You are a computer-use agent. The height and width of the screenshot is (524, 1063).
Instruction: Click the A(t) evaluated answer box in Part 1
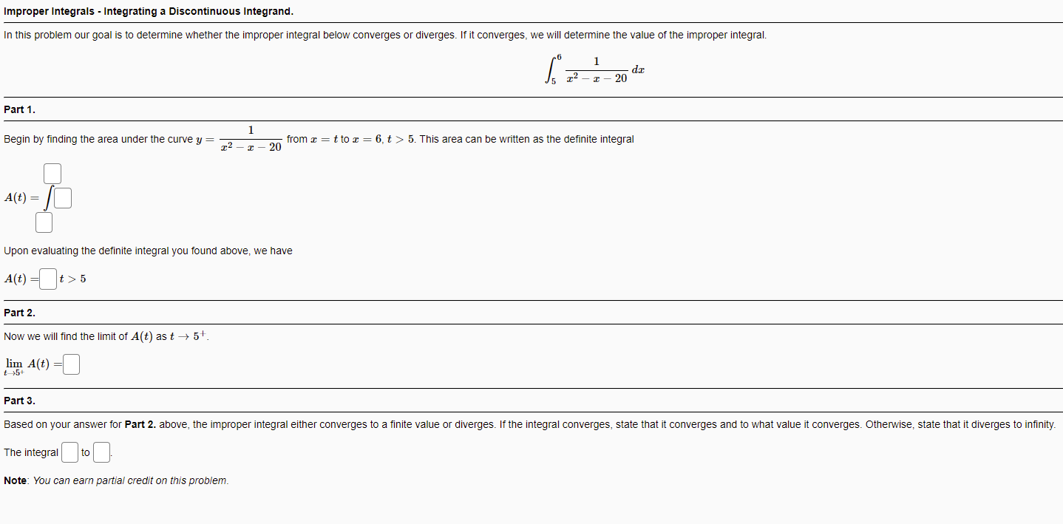(x=47, y=279)
